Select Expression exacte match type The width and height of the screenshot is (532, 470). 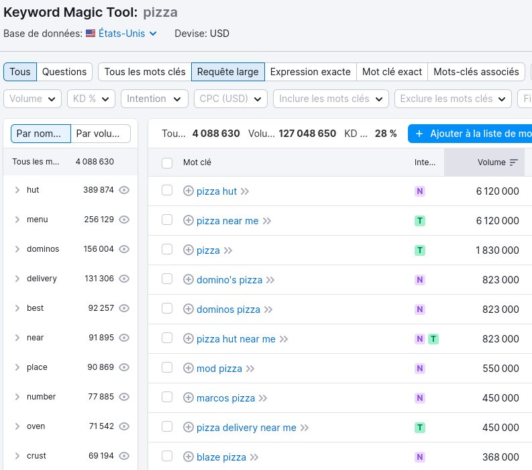tap(311, 72)
